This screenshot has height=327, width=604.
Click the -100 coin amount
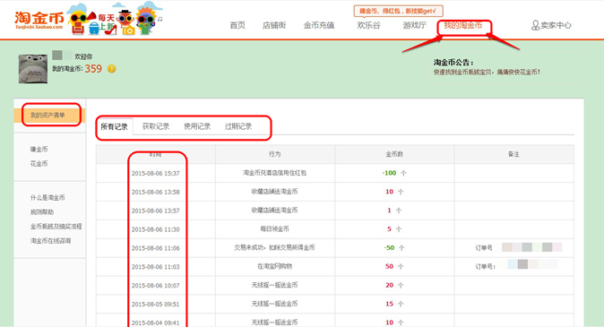click(x=389, y=173)
